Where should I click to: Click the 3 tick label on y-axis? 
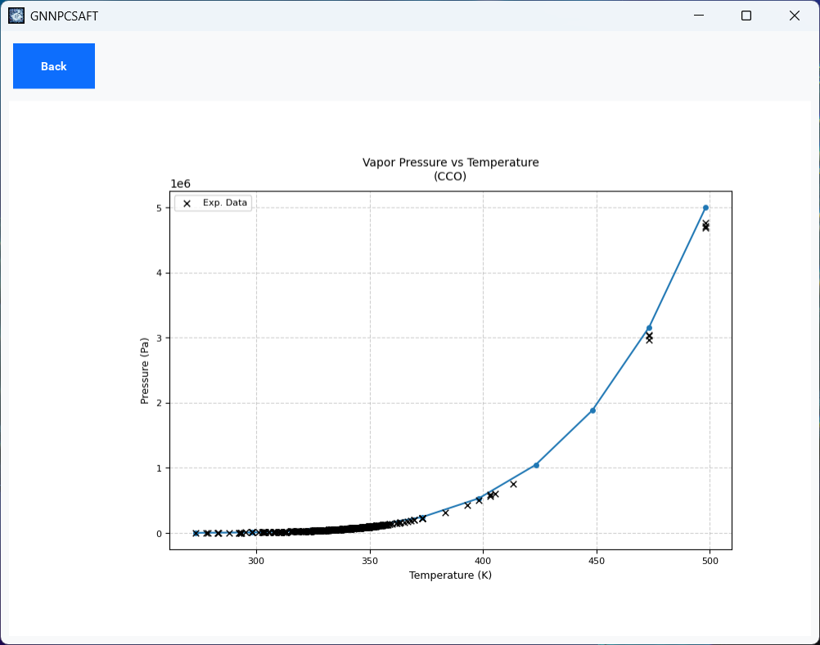tap(160, 338)
